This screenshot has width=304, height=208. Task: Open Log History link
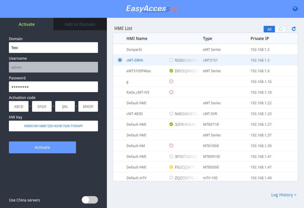284,195
